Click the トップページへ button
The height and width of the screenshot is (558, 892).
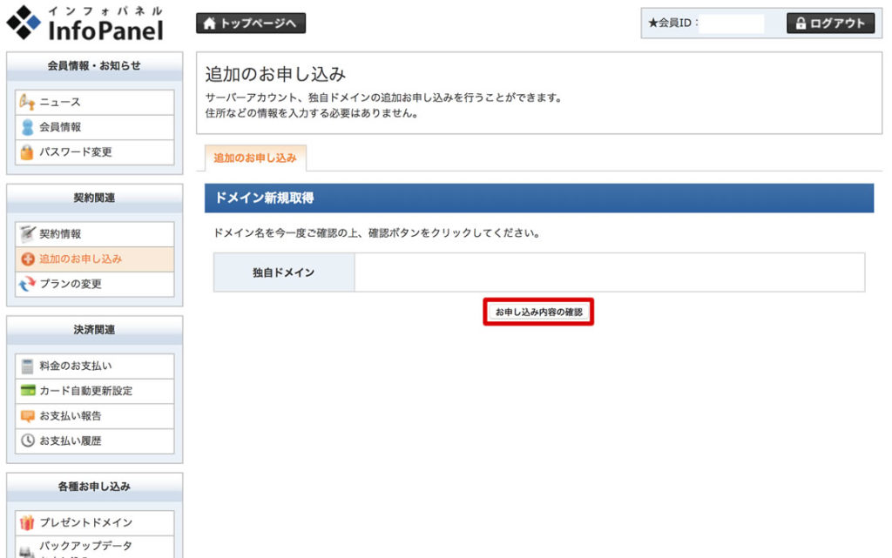[251, 24]
